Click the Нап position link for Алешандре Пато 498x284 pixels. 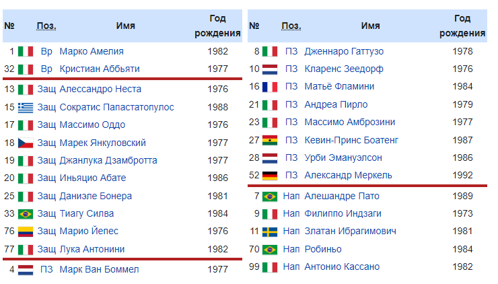click(291, 196)
